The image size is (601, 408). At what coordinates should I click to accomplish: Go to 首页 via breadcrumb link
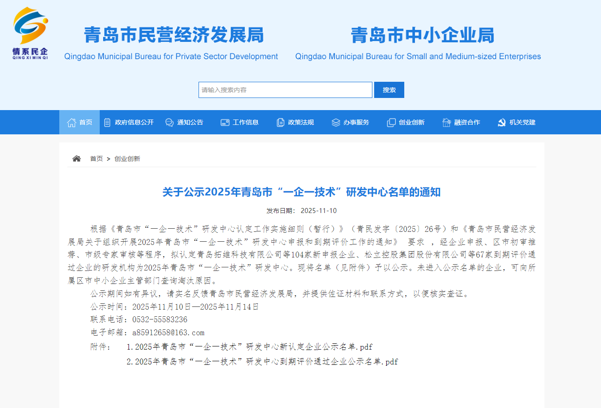point(96,159)
